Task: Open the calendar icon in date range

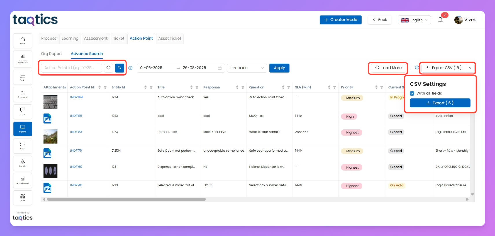Action: [x=220, y=68]
